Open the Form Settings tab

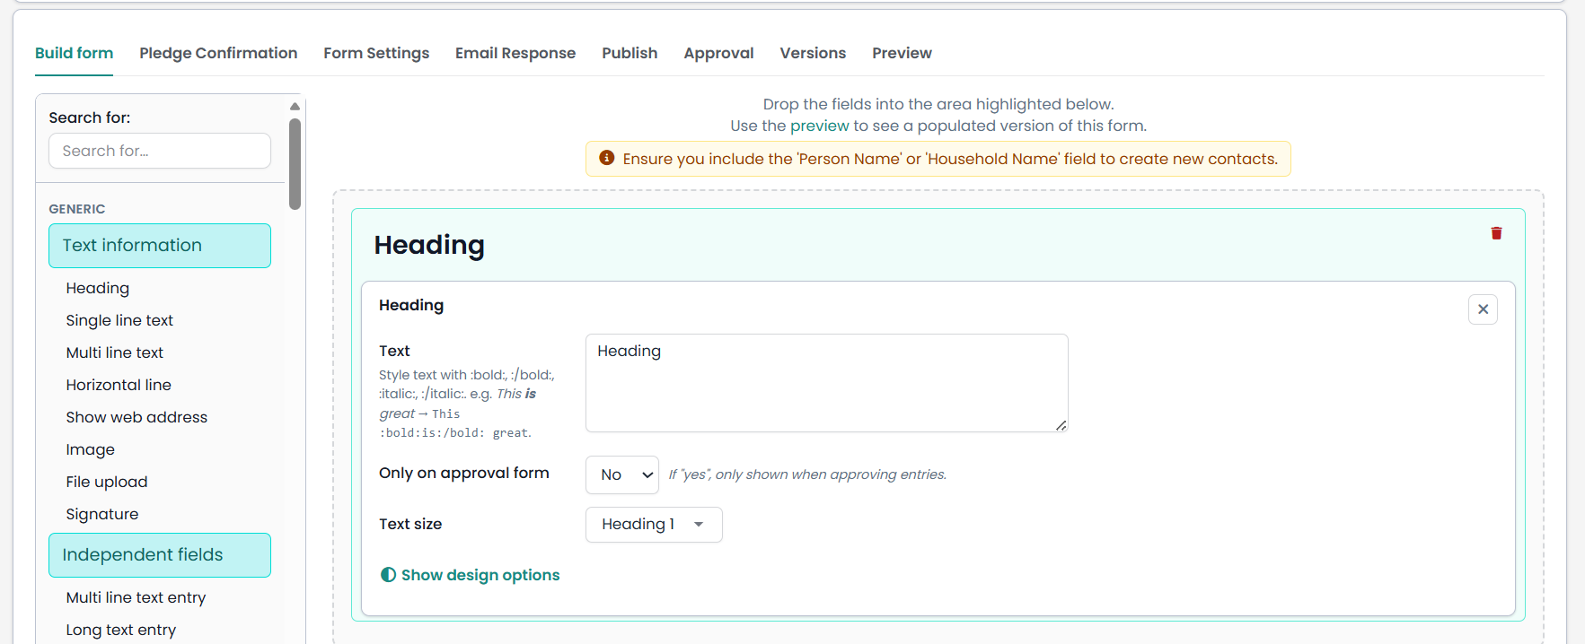click(x=376, y=53)
